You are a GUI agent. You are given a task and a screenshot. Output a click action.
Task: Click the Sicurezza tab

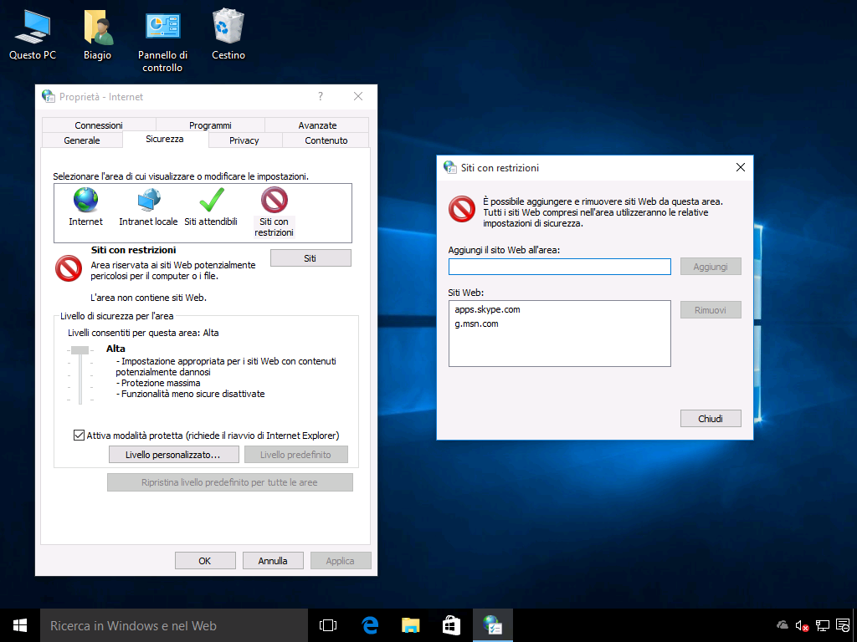point(165,140)
